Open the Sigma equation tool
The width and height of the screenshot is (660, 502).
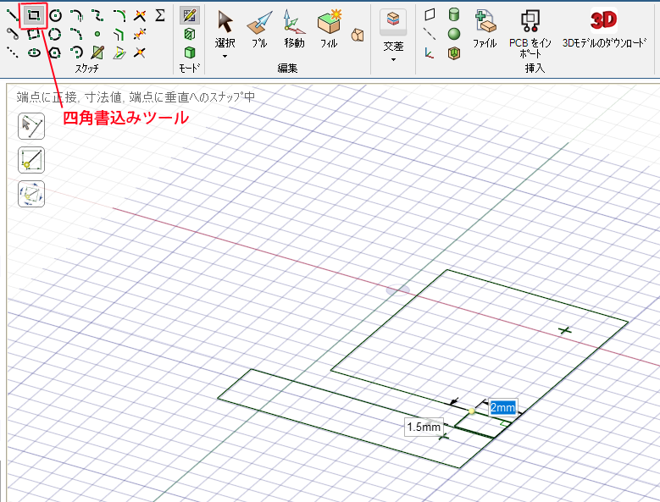(x=160, y=15)
